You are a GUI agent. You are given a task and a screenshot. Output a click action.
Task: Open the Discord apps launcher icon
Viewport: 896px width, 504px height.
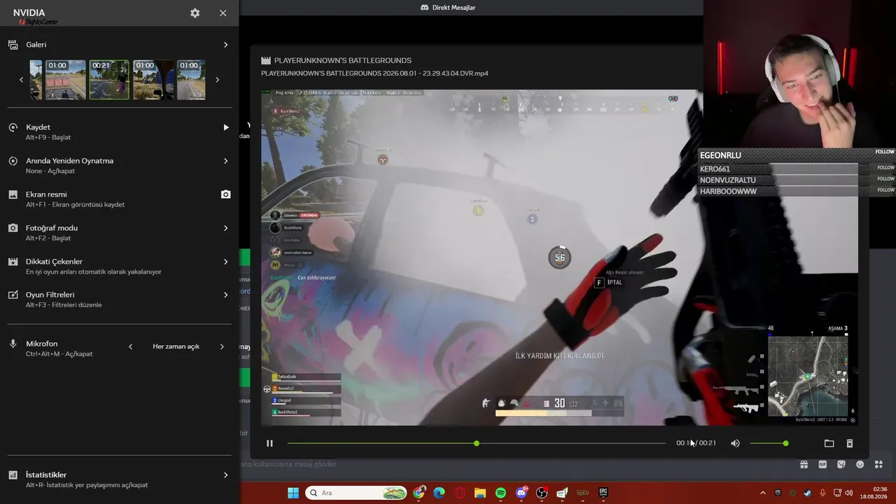pyautogui.click(x=879, y=464)
